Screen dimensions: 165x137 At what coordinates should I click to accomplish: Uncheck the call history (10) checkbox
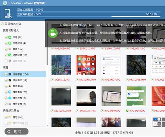[6, 55]
